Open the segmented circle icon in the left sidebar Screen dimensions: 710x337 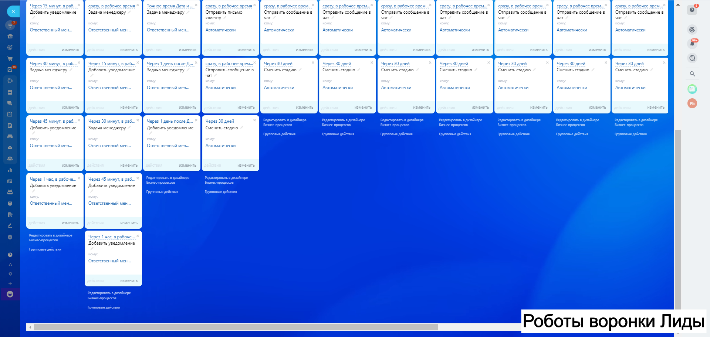10,81
